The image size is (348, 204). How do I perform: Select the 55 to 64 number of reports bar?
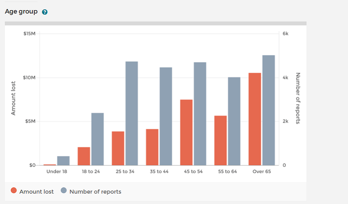[234, 121]
